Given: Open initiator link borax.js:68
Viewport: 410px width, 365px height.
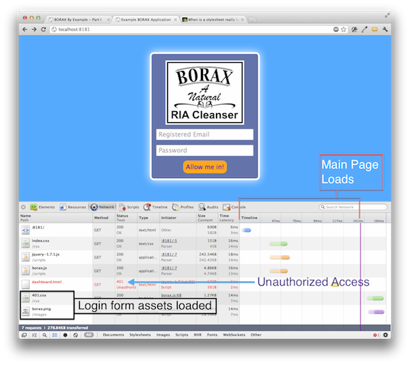Looking at the screenshot, I should point(171,295).
